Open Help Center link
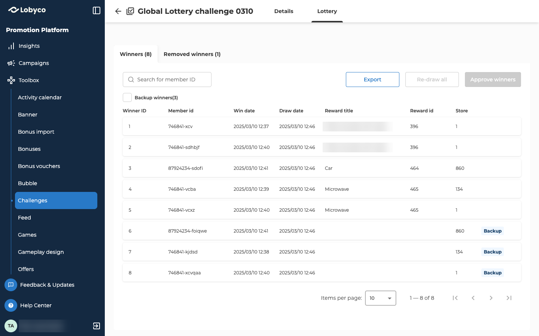The height and width of the screenshot is (336, 539). [x=36, y=305]
